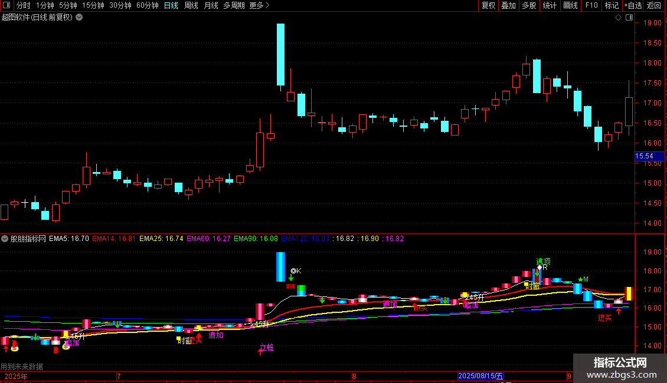Switch to the 分时 intraday view

coord(24,5)
